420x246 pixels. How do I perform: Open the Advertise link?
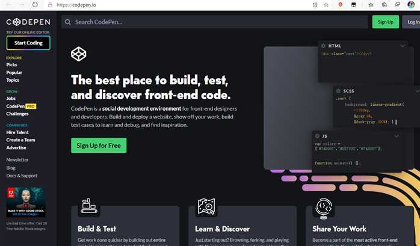pos(16,147)
